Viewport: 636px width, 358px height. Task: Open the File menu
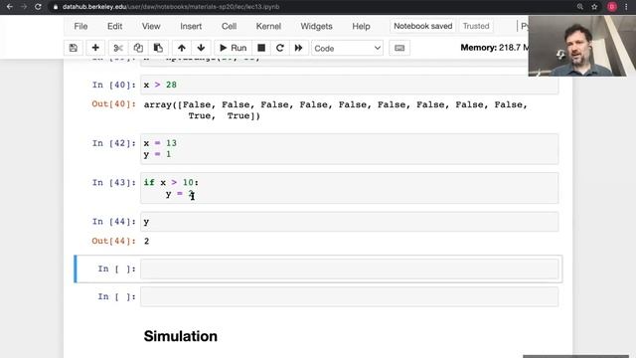[x=80, y=26]
